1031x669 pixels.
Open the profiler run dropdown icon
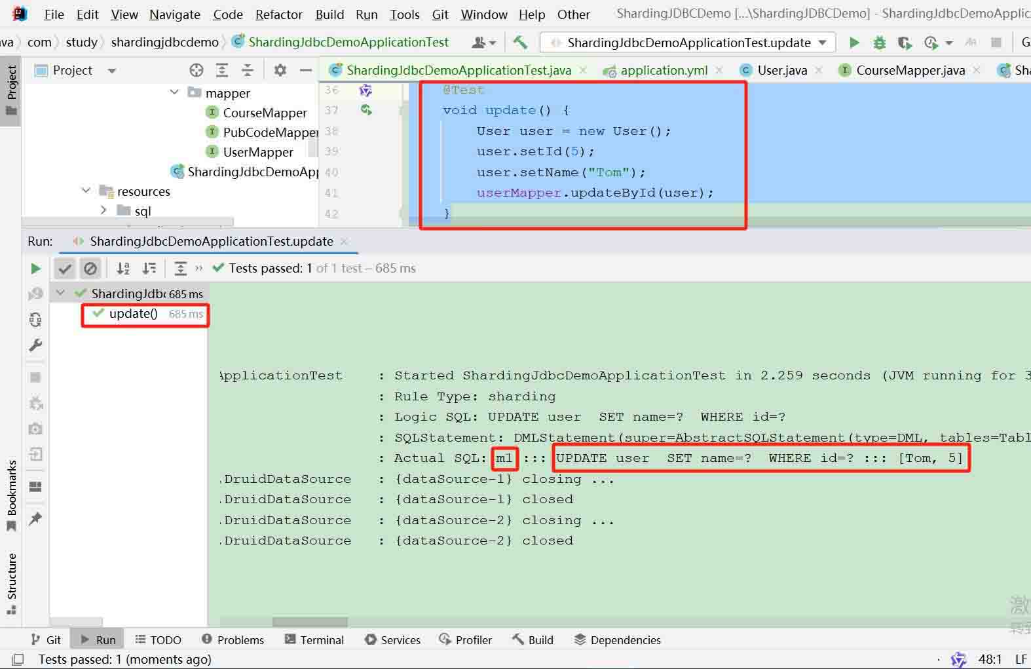click(x=937, y=43)
